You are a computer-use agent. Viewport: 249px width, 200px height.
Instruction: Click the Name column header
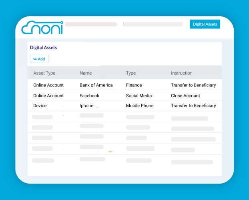(x=86, y=73)
